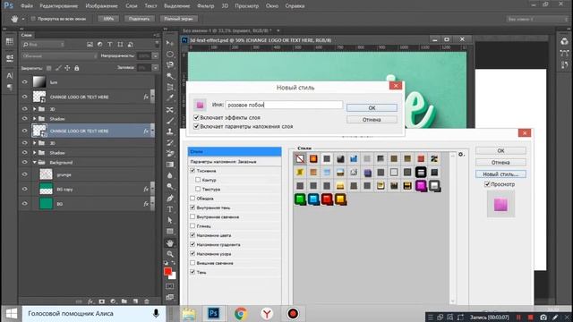Uncheck the Тень effect checkbox
This screenshot has width=573, height=322.
click(x=192, y=272)
